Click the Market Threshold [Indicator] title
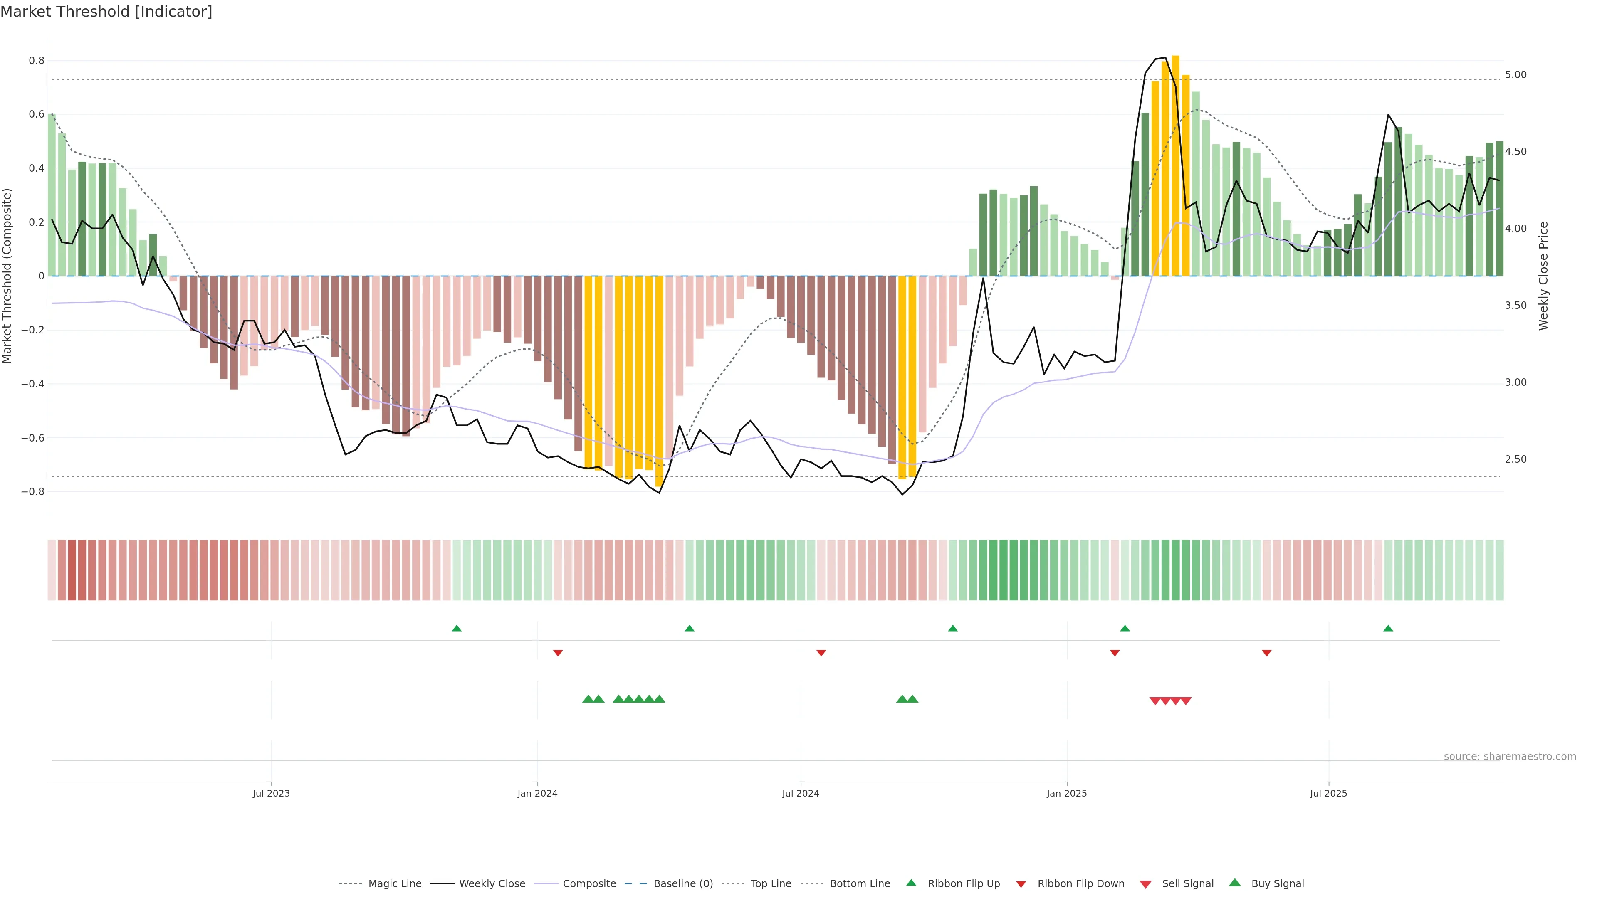This screenshot has height=898, width=1597. (106, 12)
